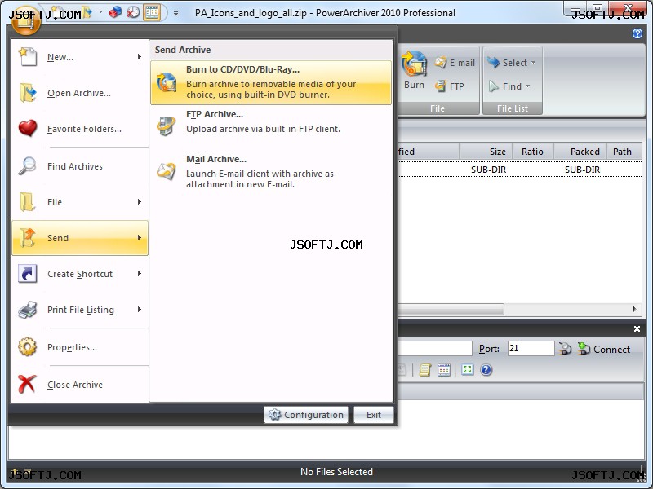The width and height of the screenshot is (653, 489).
Task: Open Properties... from the menu
Action: tap(80, 347)
